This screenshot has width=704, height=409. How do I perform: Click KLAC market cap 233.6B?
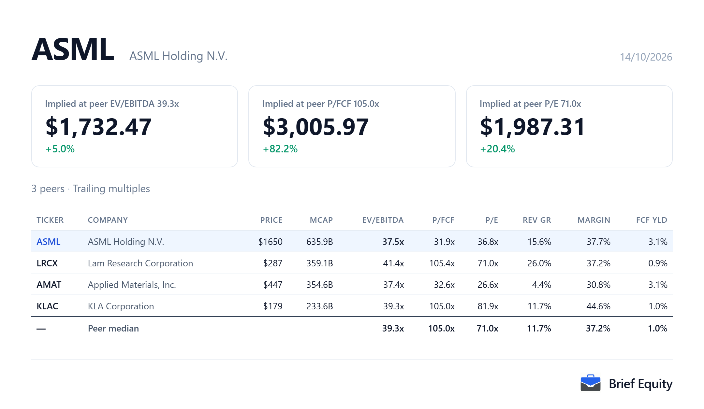tap(320, 306)
